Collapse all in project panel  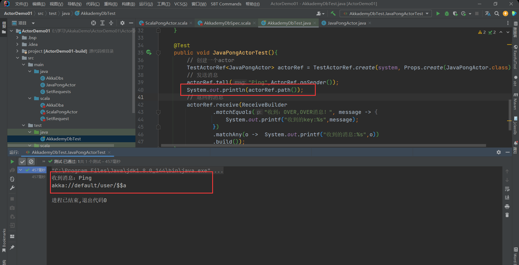coord(111,23)
